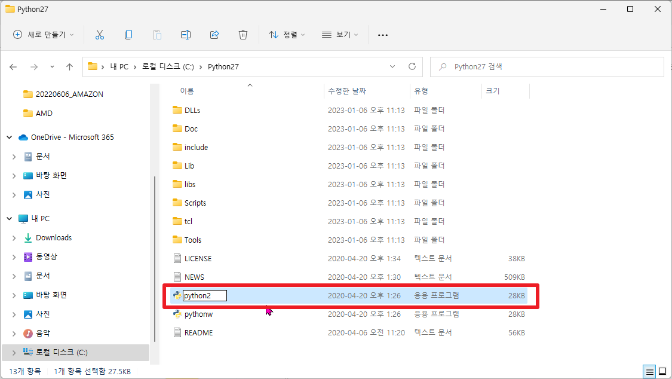This screenshot has width=672, height=379.
Task: Go back with the left arrow
Action: coord(13,67)
